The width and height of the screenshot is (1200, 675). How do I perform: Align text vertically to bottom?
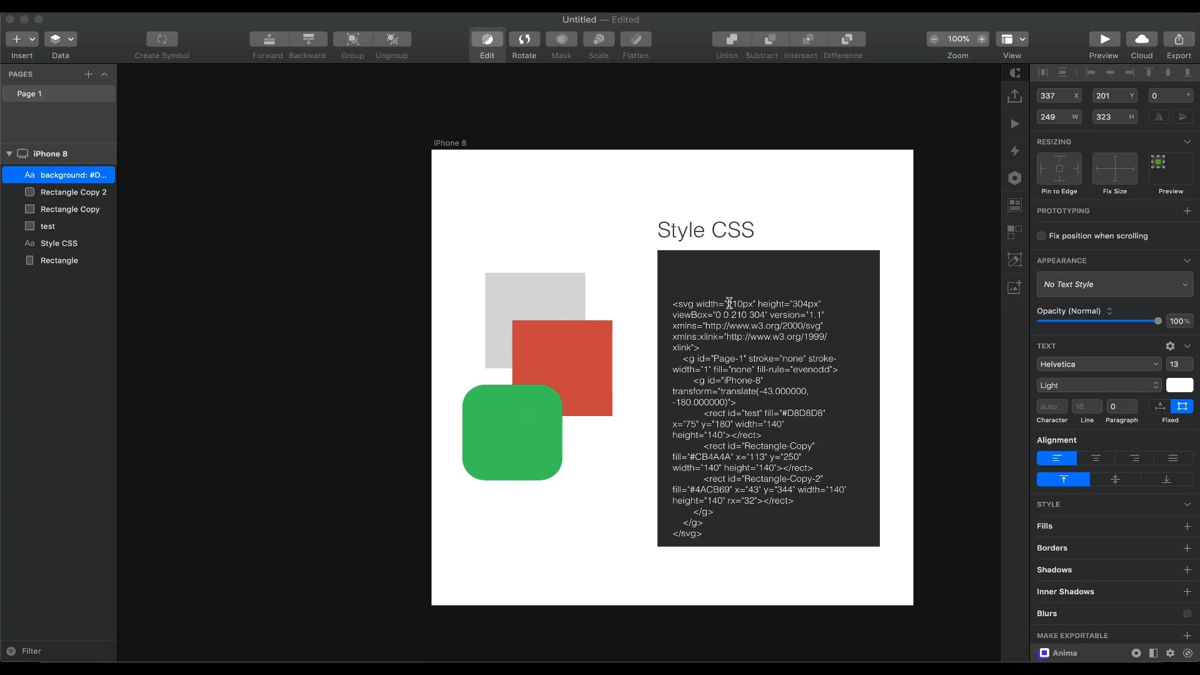(1167, 480)
